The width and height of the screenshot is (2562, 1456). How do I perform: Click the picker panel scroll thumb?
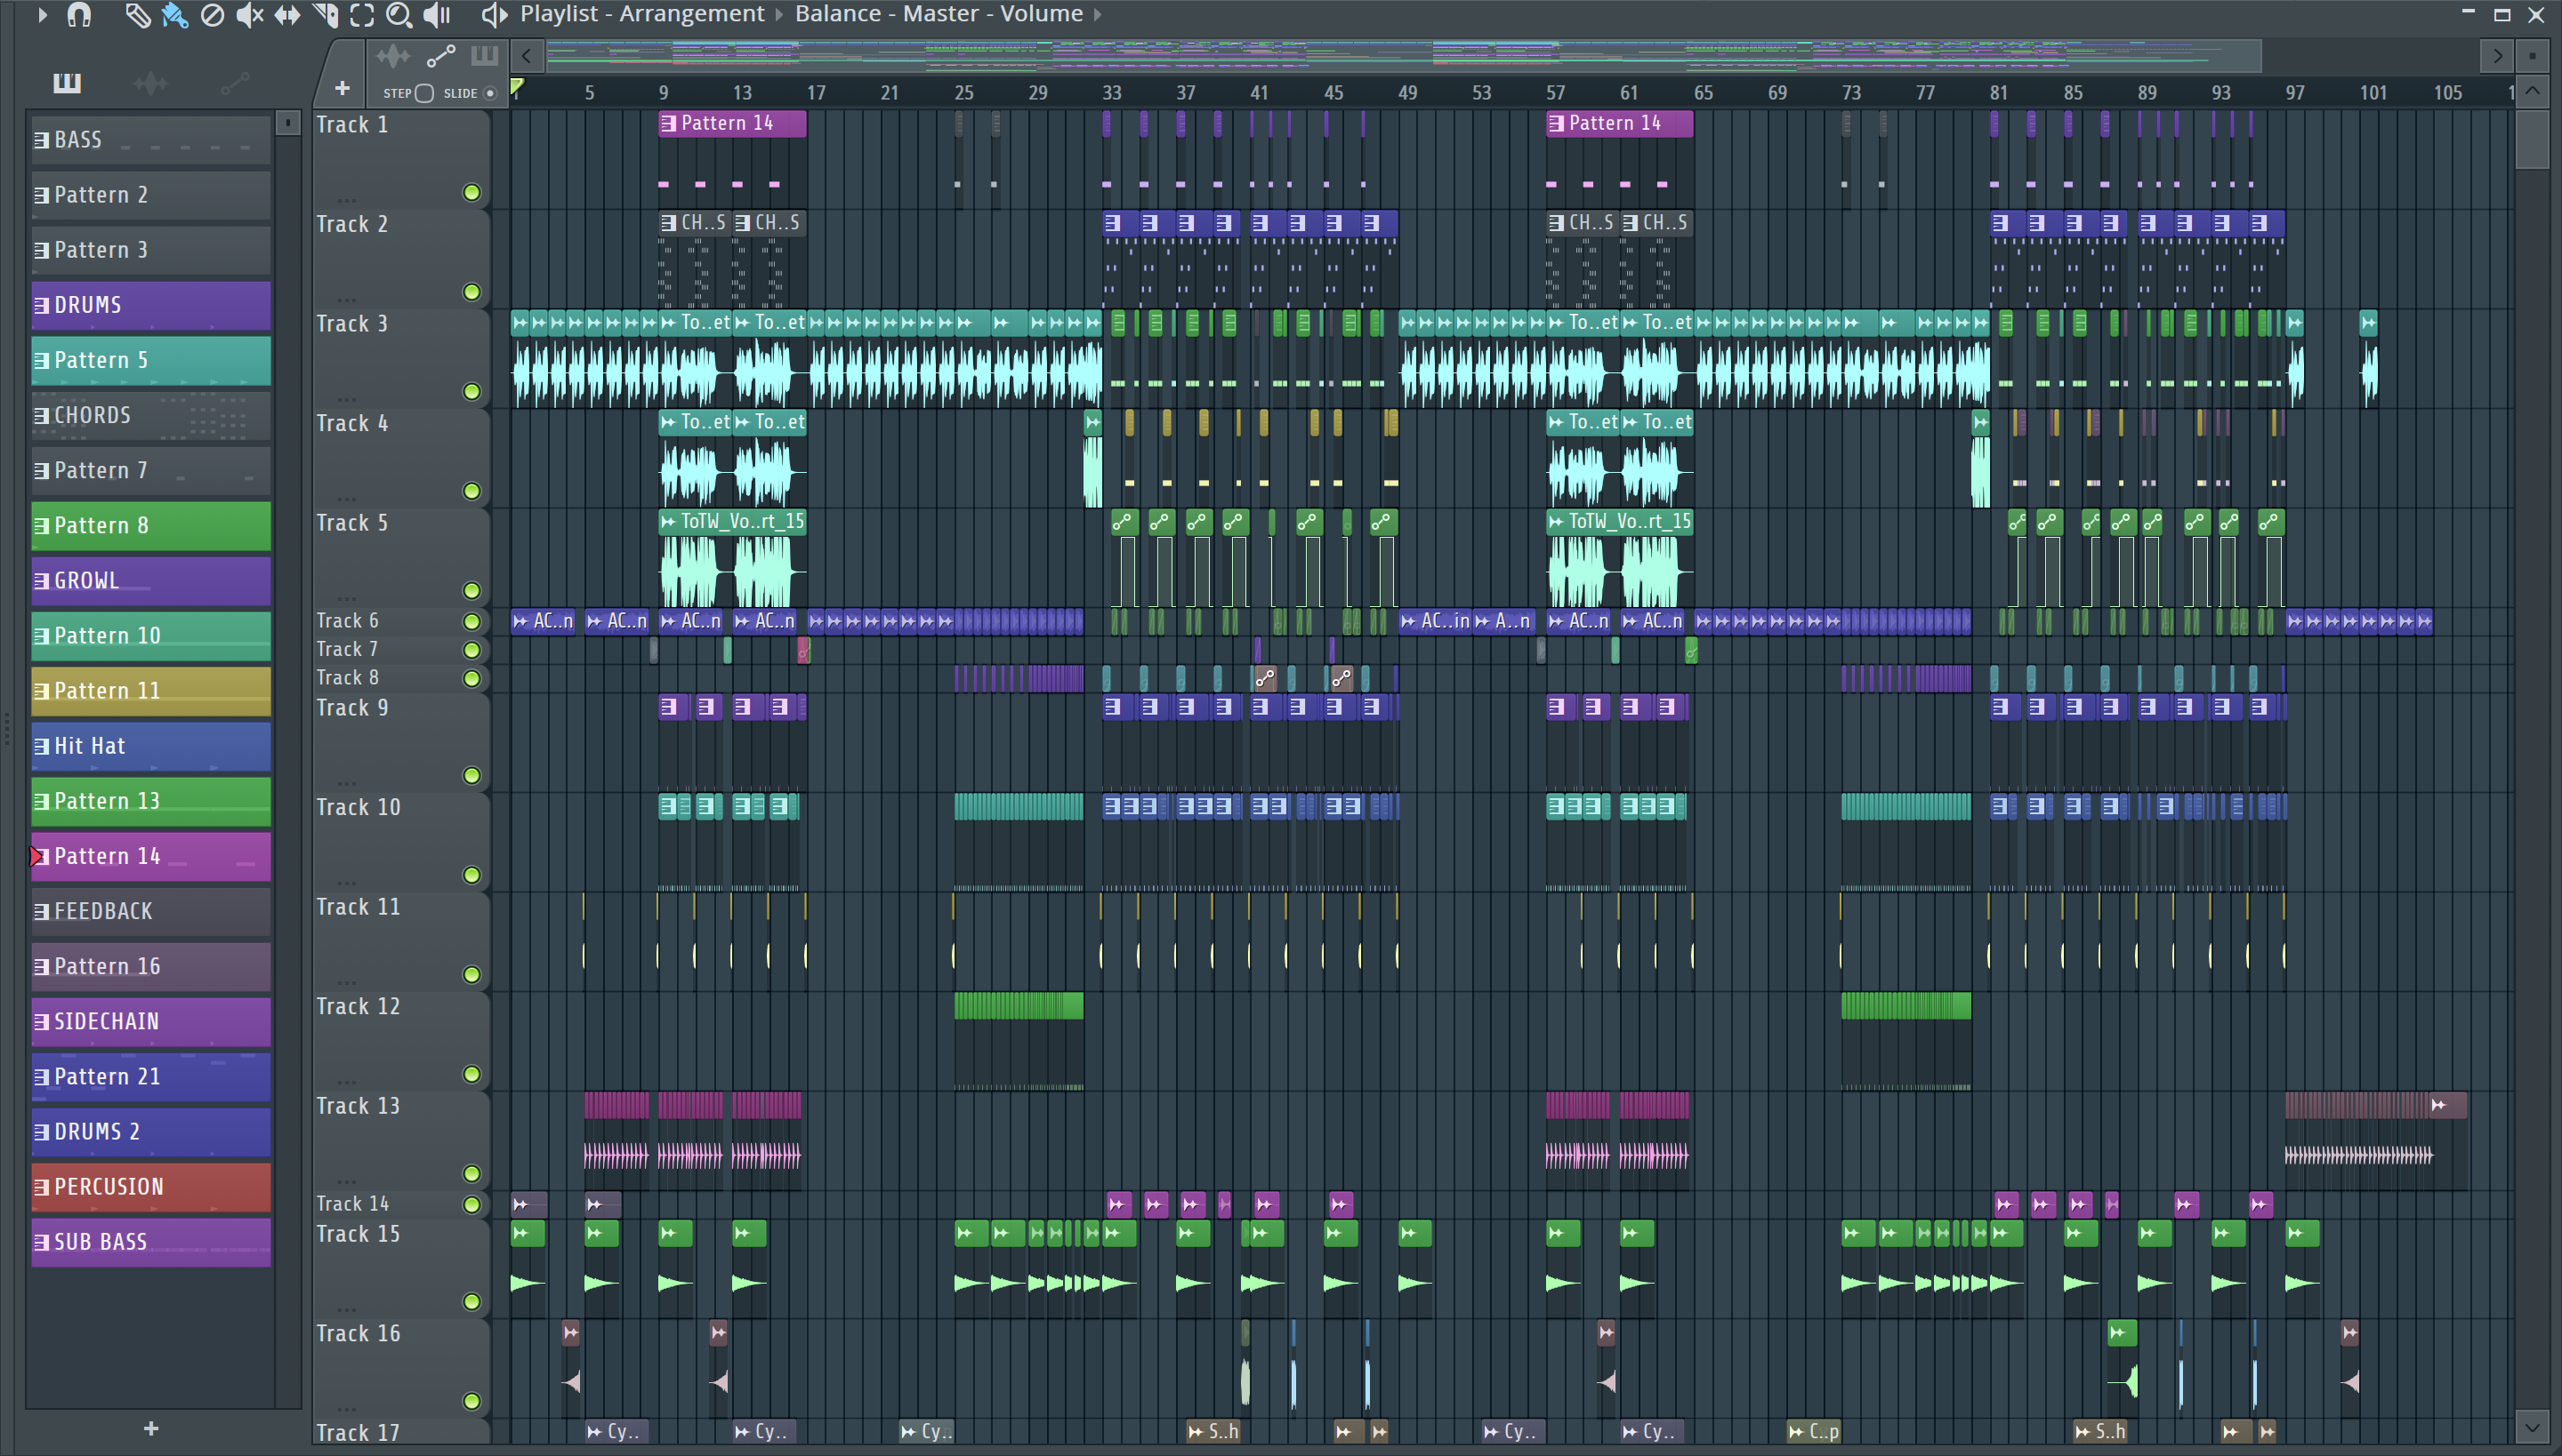pos(288,122)
